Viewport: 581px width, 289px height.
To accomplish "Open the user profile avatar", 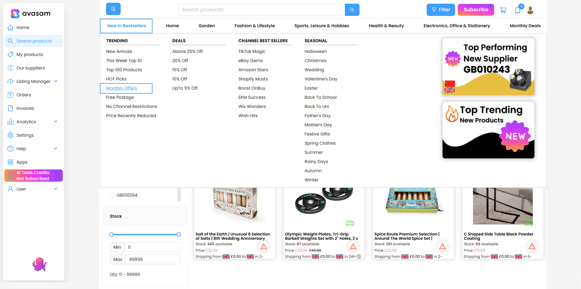I will click(530, 10).
